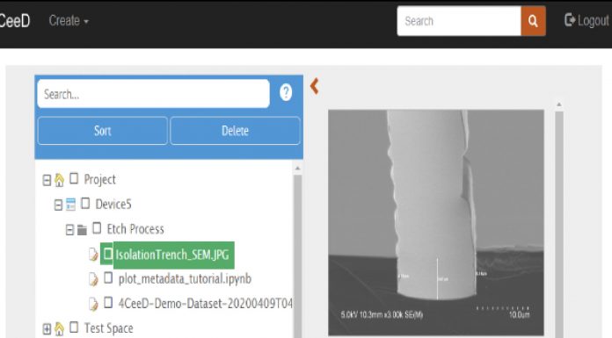This screenshot has height=338, width=612.
Task: Select the plot_metadata_tutorial.ipynb checkbox
Action: 108,278
